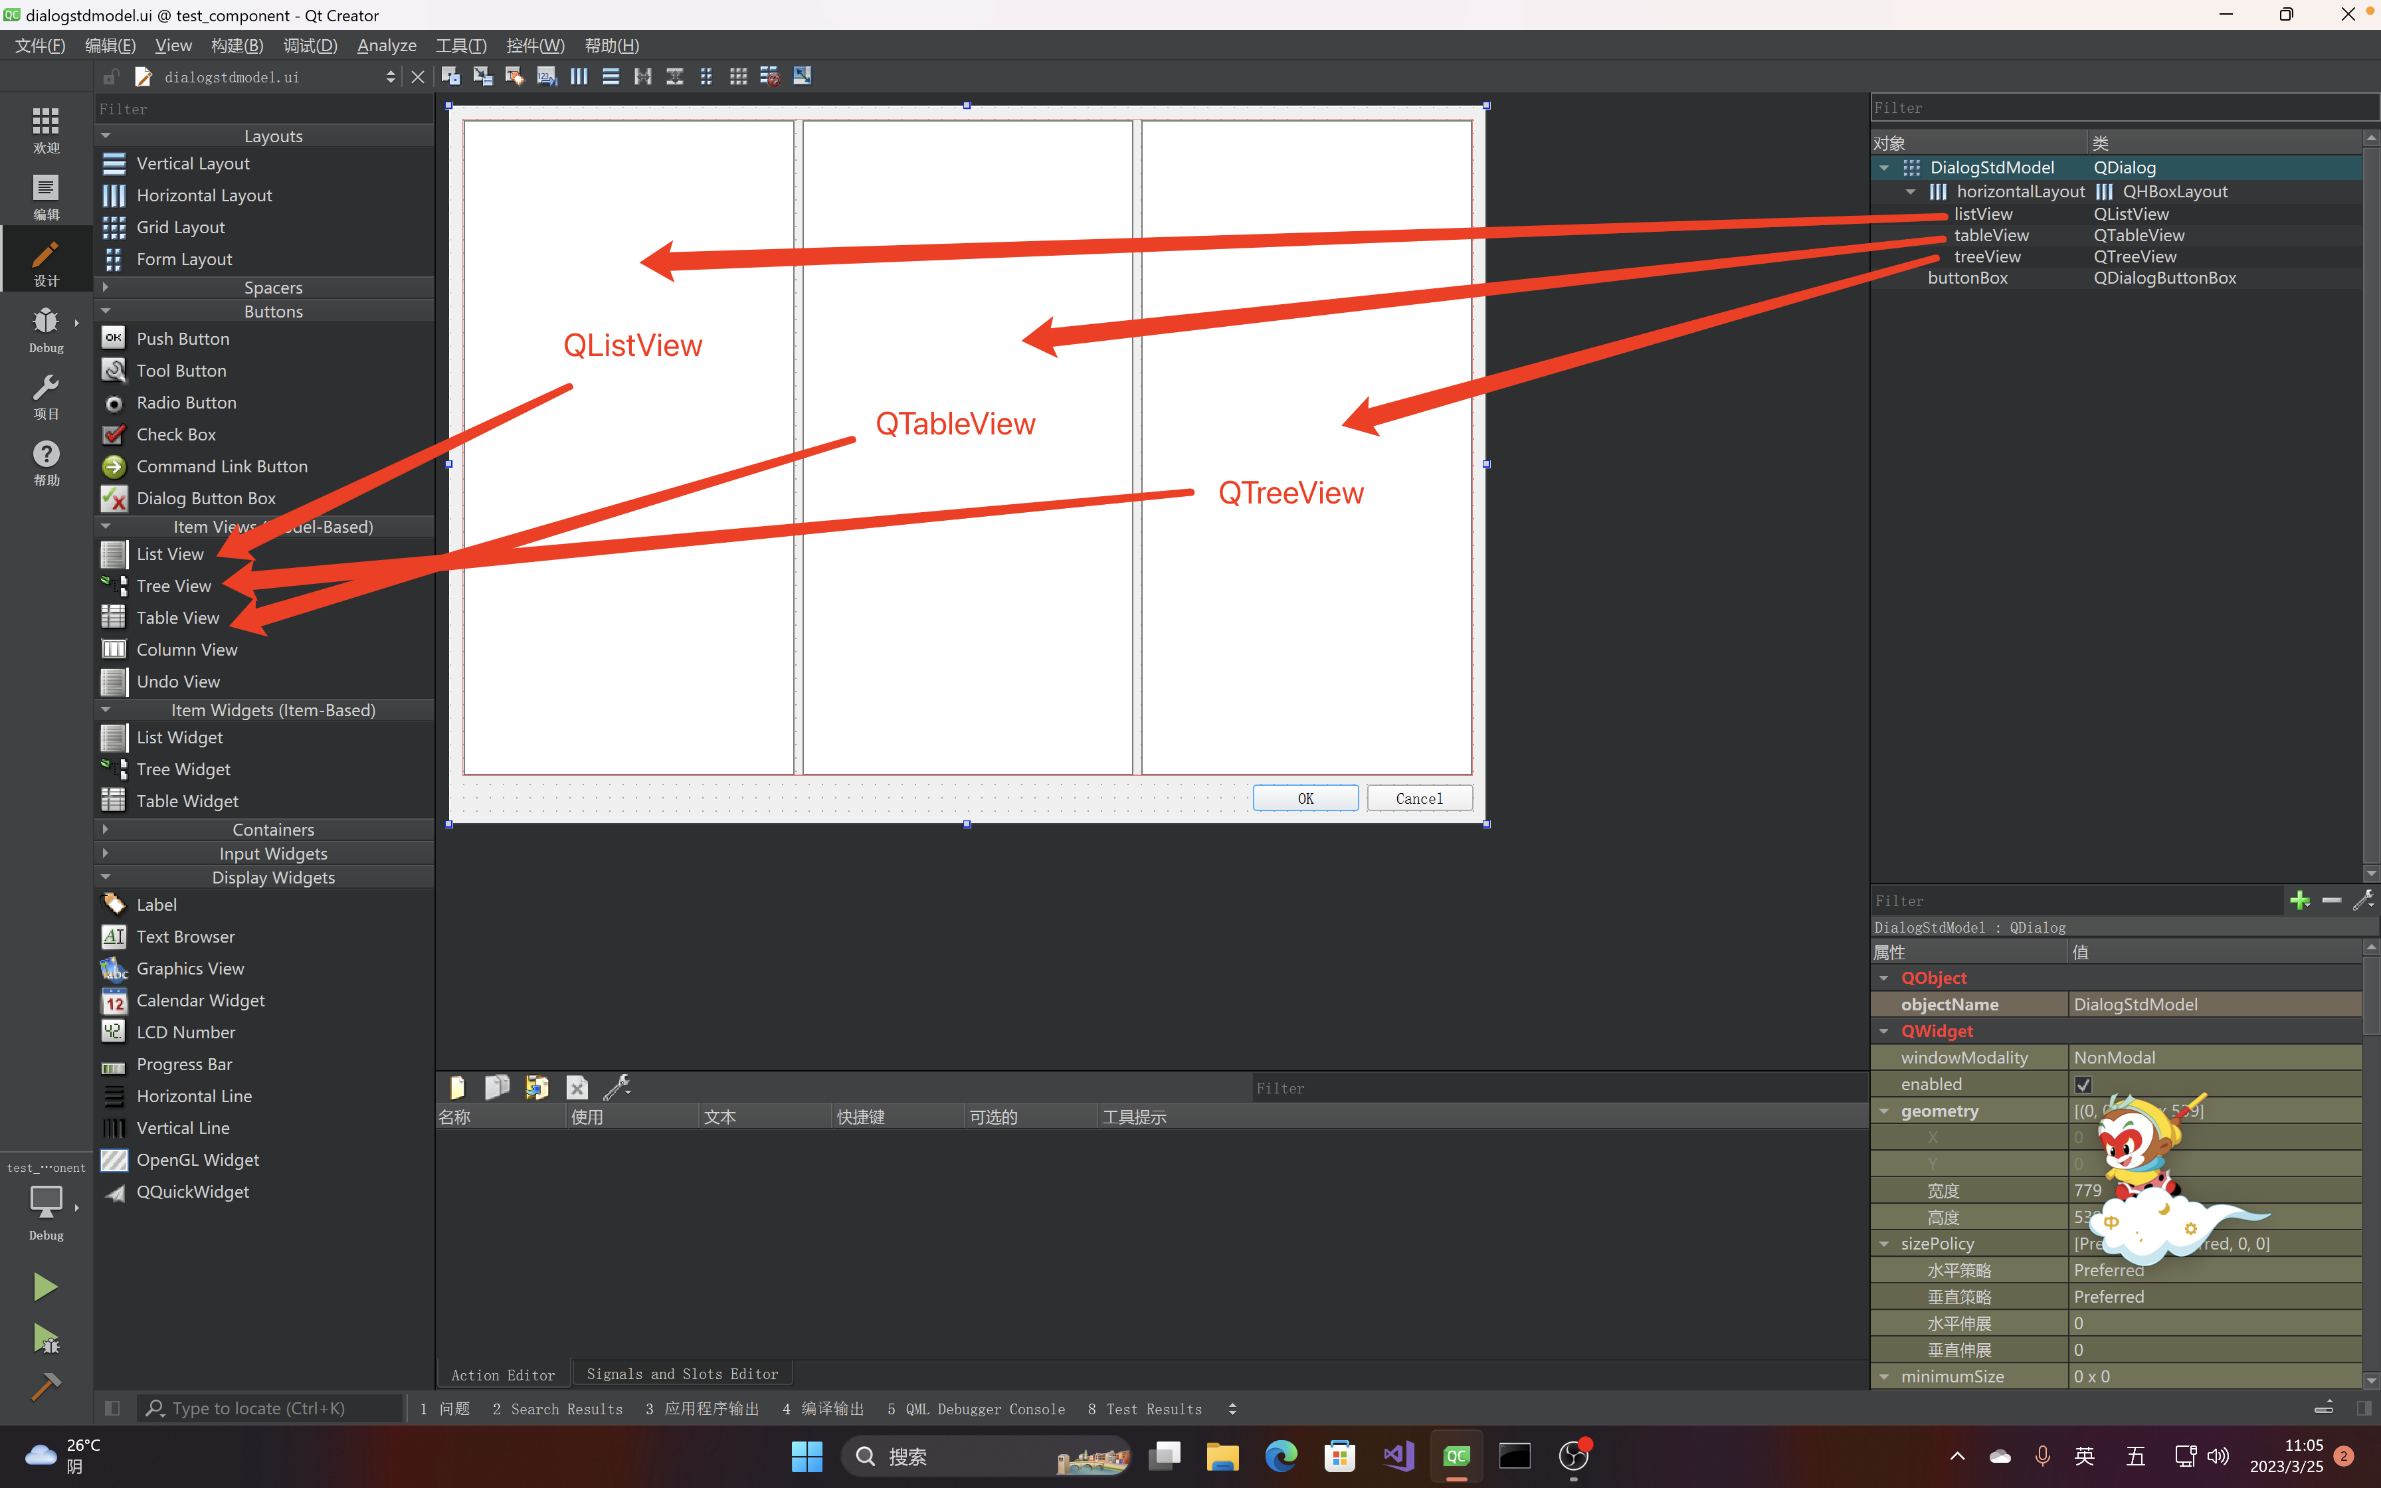Toggle the file lock icon beside dialogstdmodel.ui
The height and width of the screenshot is (1488, 2381).
[x=111, y=77]
